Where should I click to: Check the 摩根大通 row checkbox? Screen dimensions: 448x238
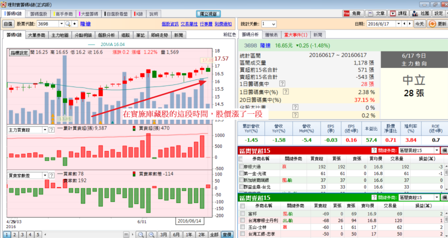pyautogui.click(x=241, y=166)
